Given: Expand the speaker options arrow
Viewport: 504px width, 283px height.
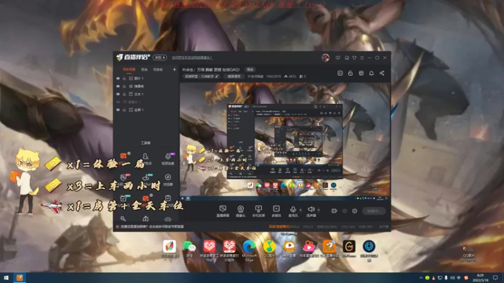Looking at the screenshot, I should pyautogui.click(x=319, y=210).
